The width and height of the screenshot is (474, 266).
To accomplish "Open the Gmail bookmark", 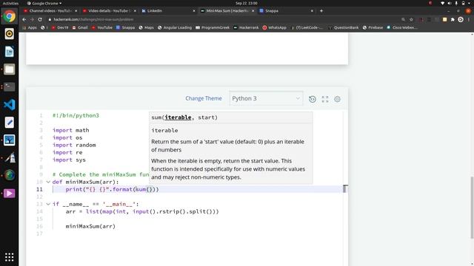I will pyautogui.click(x=80, y=27).
